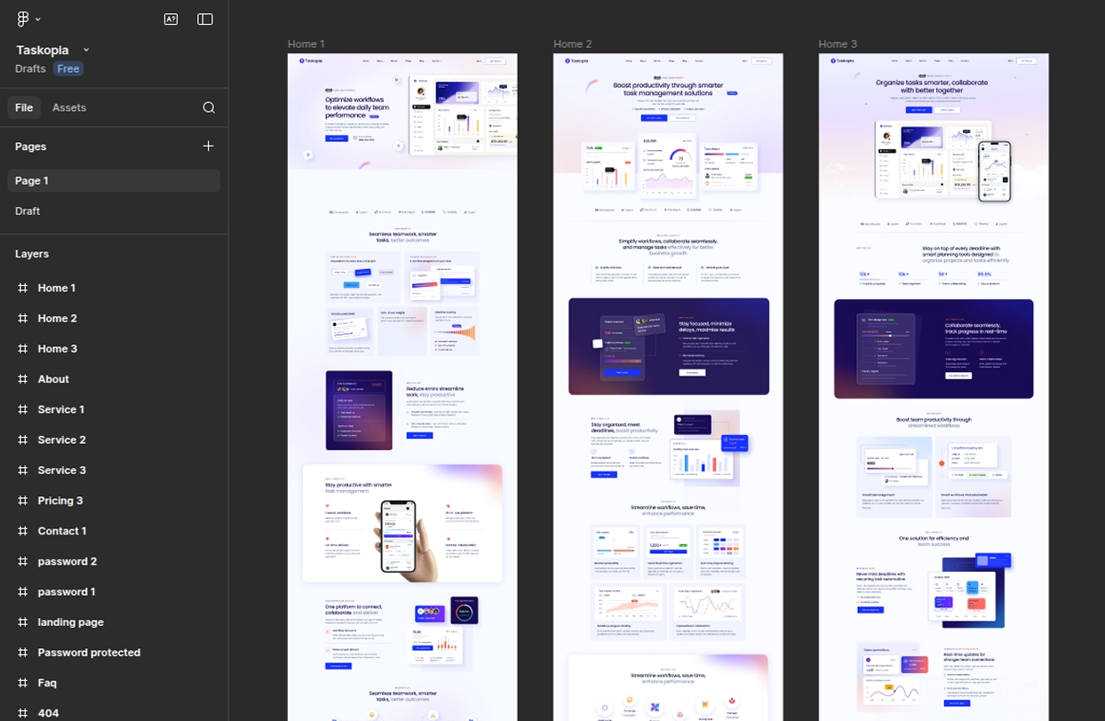The image size is (1105, 721).
Task: Click the Home 3 frame label on canvas
Action: click(839, 44)
